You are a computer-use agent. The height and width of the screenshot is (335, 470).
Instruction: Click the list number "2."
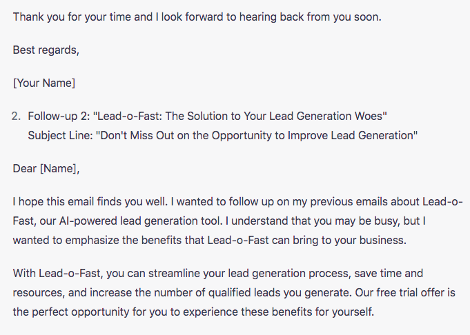click(17, 118)
